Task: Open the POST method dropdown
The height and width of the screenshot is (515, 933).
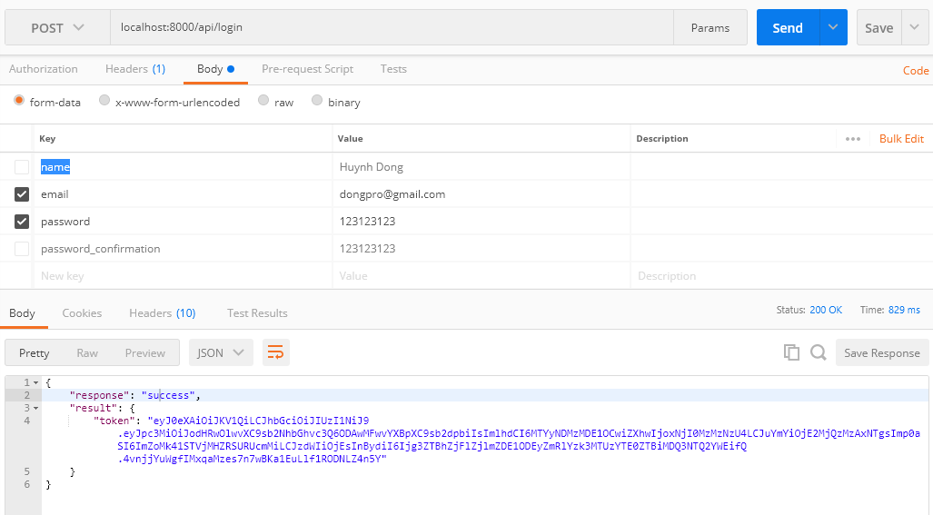Action: (x=58, y=27)
